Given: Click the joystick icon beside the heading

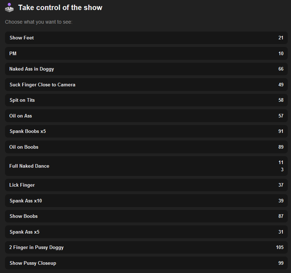Looking at the screenshot, I should pos(9,8).
